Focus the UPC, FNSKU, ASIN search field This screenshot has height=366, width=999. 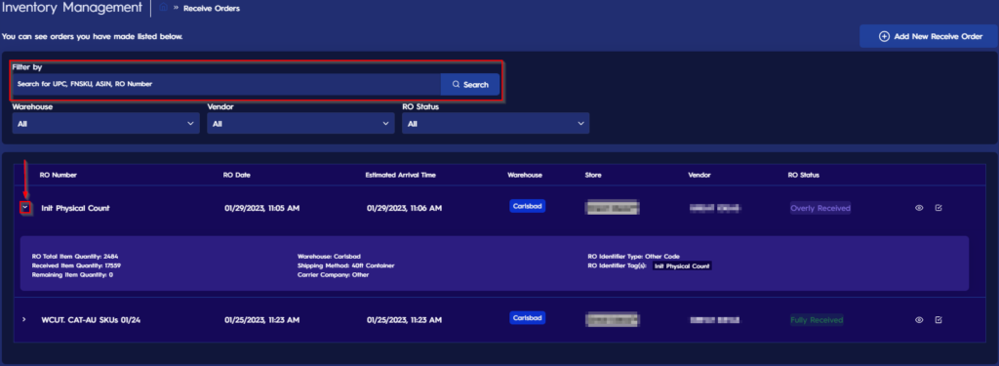click(226, 84)
